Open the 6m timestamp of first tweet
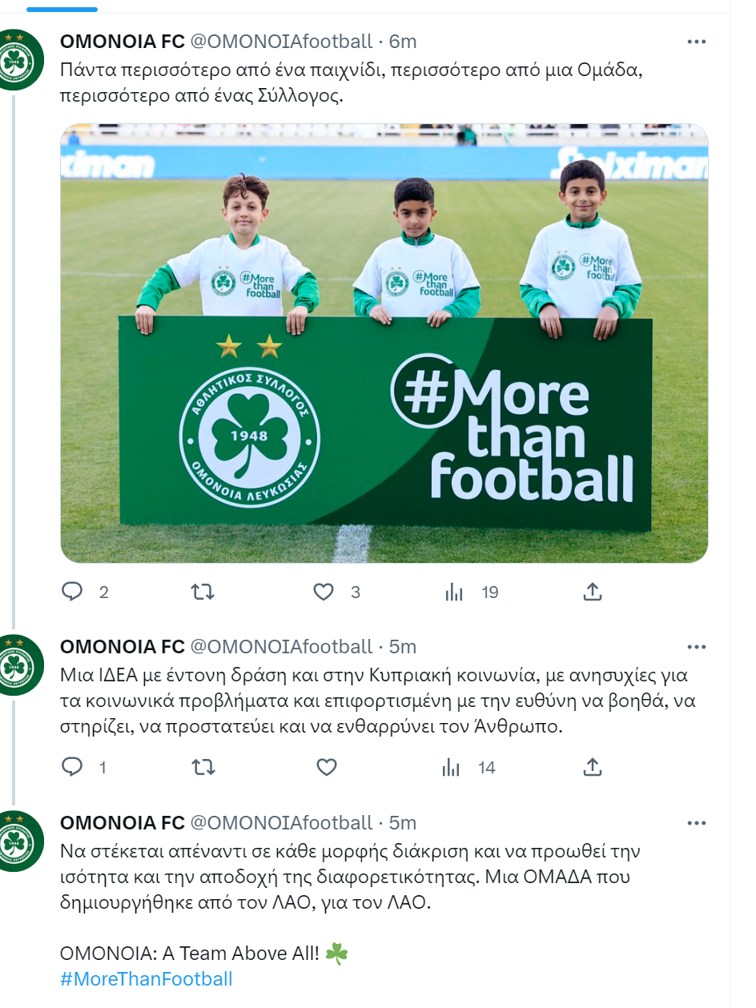Viewport: 756px width, 1008px height. coord(403,42)
